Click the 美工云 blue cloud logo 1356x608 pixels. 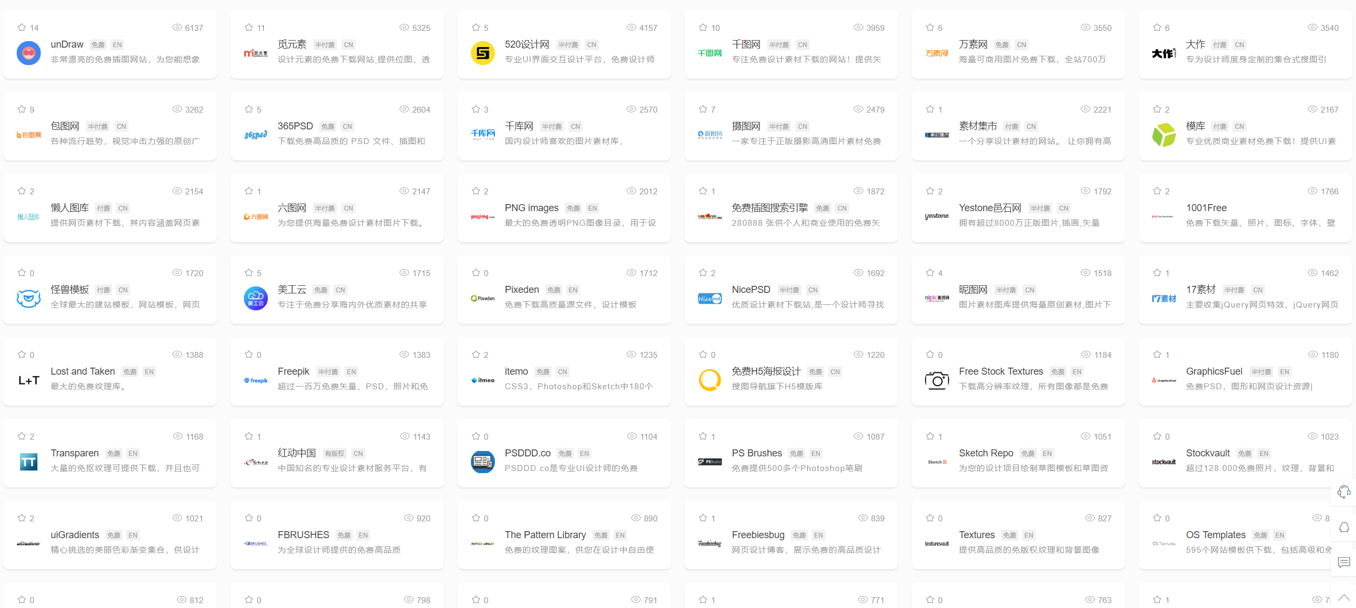pos(256,298)
